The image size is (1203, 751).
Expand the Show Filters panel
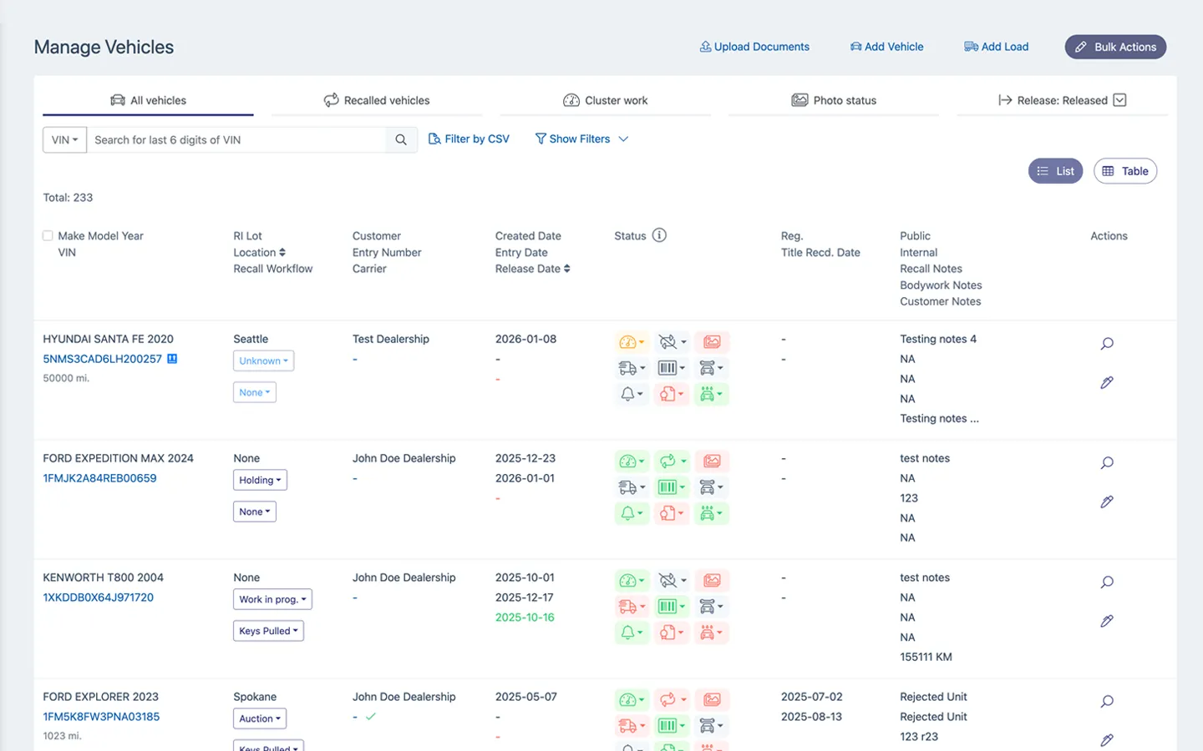pyautogui.click(x=581, y=139)
